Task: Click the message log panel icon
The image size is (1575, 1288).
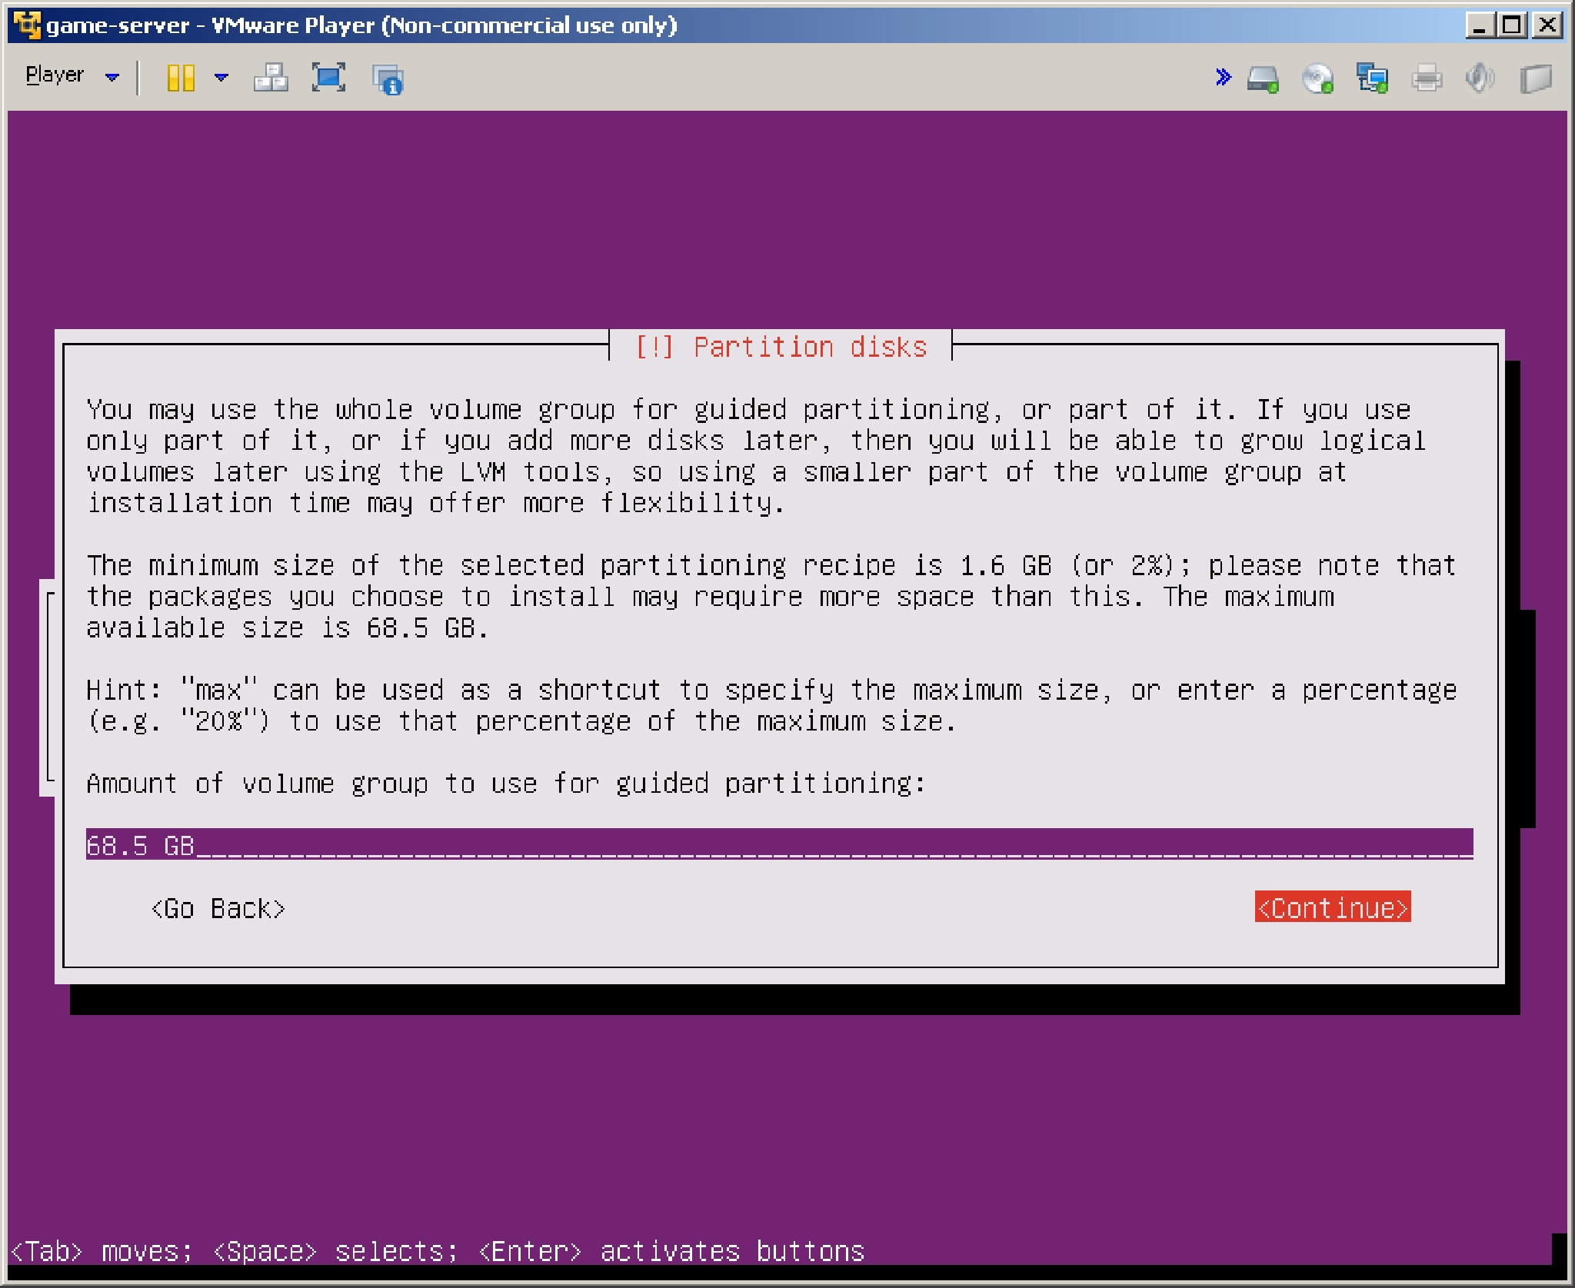Action: tap(1536, 78)
